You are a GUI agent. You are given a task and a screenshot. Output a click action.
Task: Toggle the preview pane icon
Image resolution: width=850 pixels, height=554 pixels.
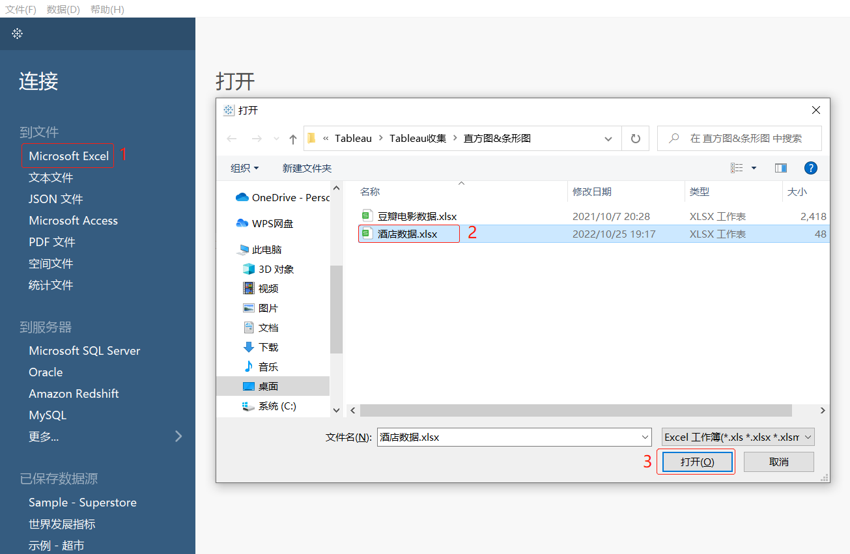[x=781, y=168]
